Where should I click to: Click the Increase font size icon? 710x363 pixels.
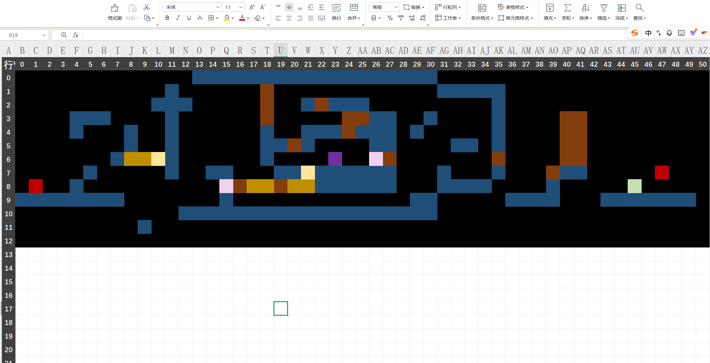click(x=252, y=7)
